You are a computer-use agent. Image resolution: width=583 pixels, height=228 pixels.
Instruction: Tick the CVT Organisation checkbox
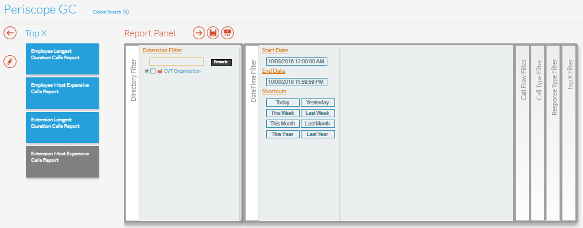coord(153,71)
